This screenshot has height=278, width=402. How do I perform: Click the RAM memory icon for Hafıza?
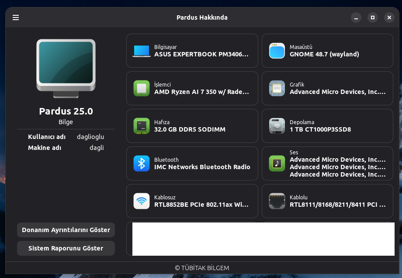[x=142, y=126]
